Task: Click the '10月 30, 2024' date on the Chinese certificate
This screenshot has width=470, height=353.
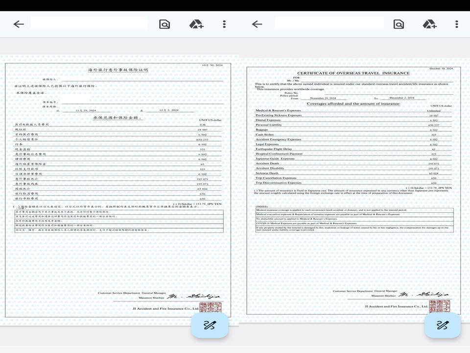Action: point(212,65)
